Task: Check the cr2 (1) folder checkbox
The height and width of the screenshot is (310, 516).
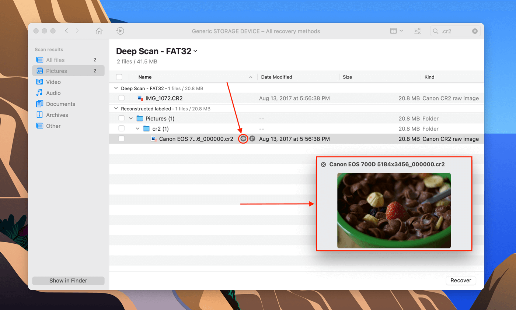Action: [122, 128]
